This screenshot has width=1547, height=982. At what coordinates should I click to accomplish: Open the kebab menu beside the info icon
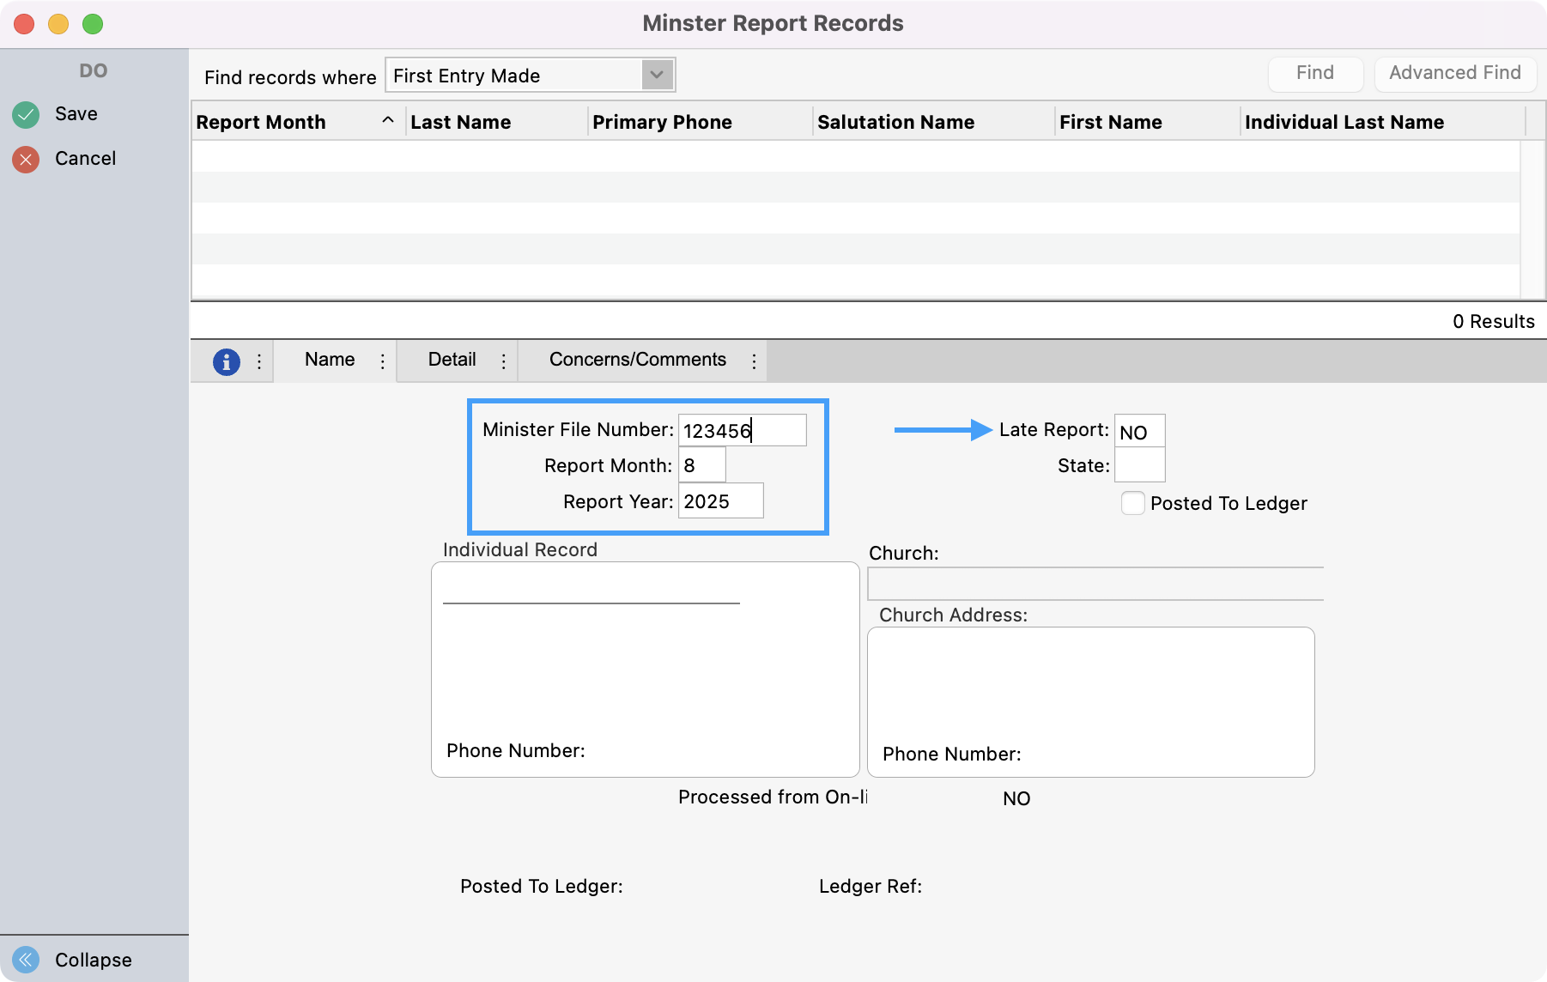(x=259, y=361)
